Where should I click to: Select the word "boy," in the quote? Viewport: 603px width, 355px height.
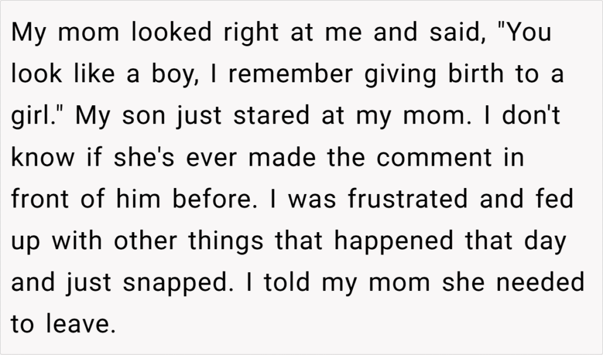tap(175, 74)
